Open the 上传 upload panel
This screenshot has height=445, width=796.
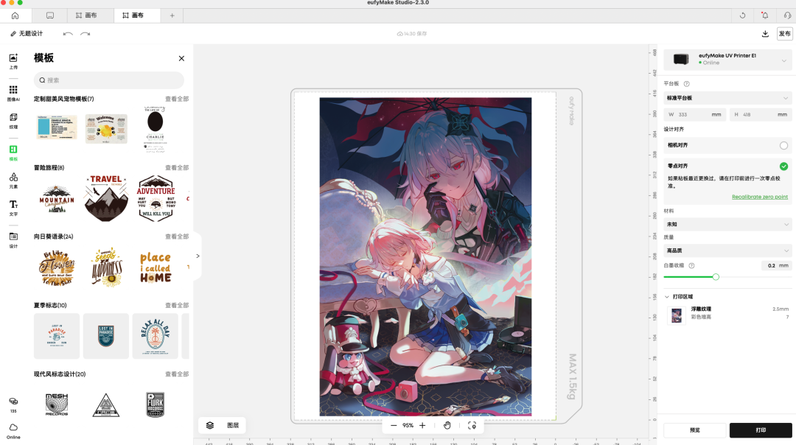[x=13, y=61]
